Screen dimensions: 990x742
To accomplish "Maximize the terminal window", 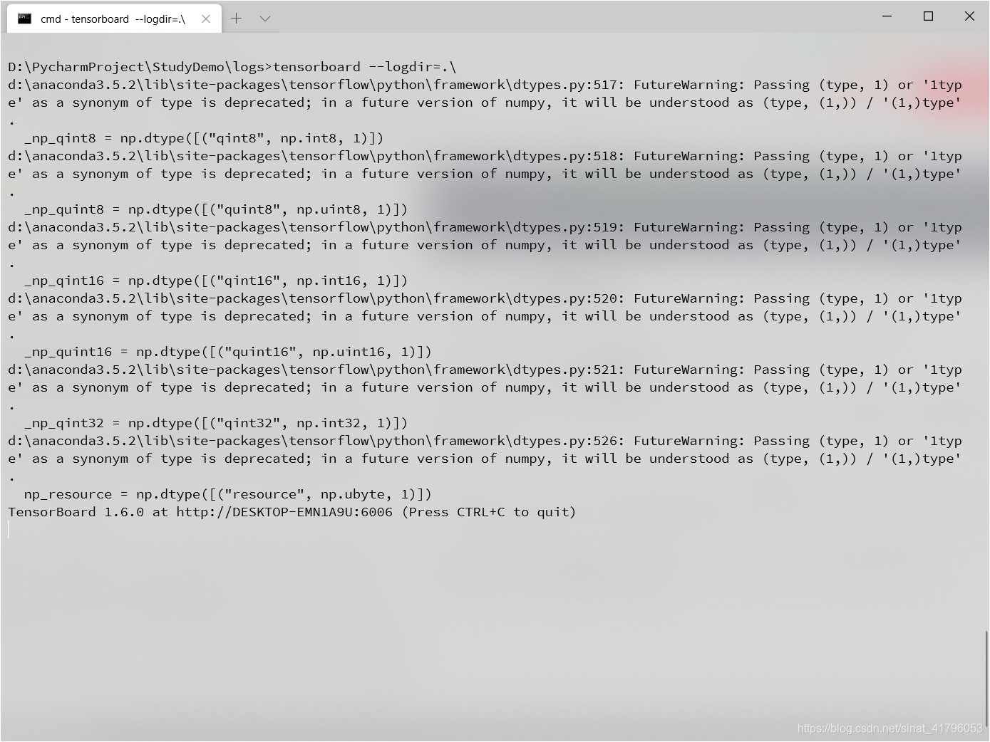I will pyautogui.click(x=928, y=16).
